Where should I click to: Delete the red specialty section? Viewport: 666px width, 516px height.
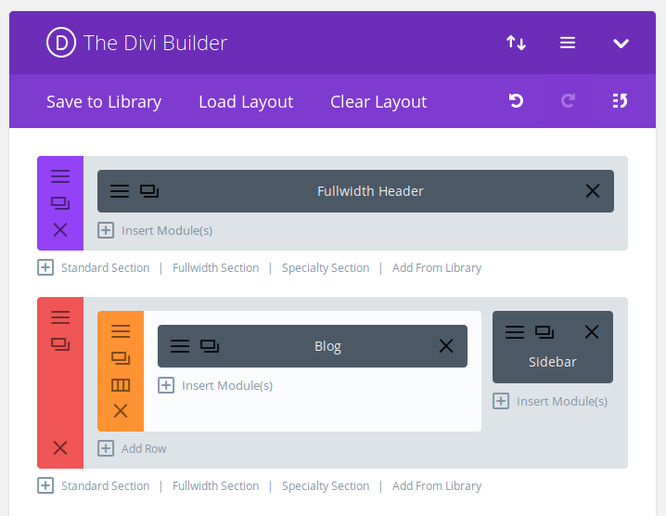click(x=60, y=447)
